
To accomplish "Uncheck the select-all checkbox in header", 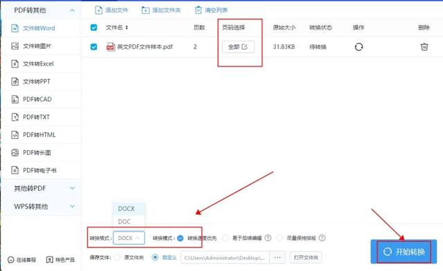I will coord(94,28).
